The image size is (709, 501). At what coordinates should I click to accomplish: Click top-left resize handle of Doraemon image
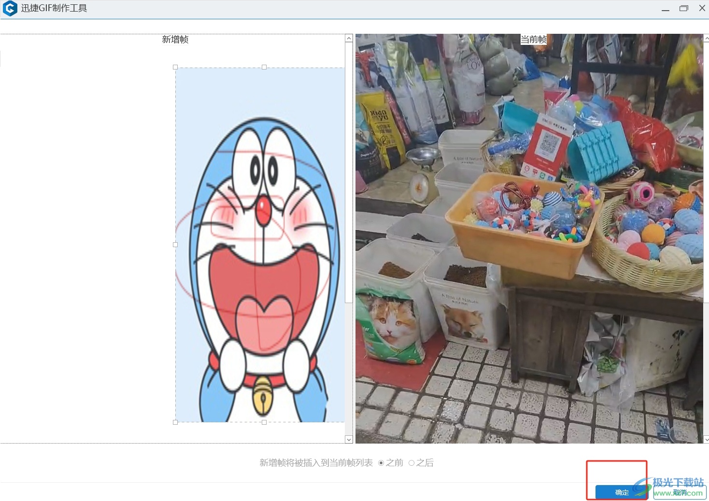[x=175, y=68]
